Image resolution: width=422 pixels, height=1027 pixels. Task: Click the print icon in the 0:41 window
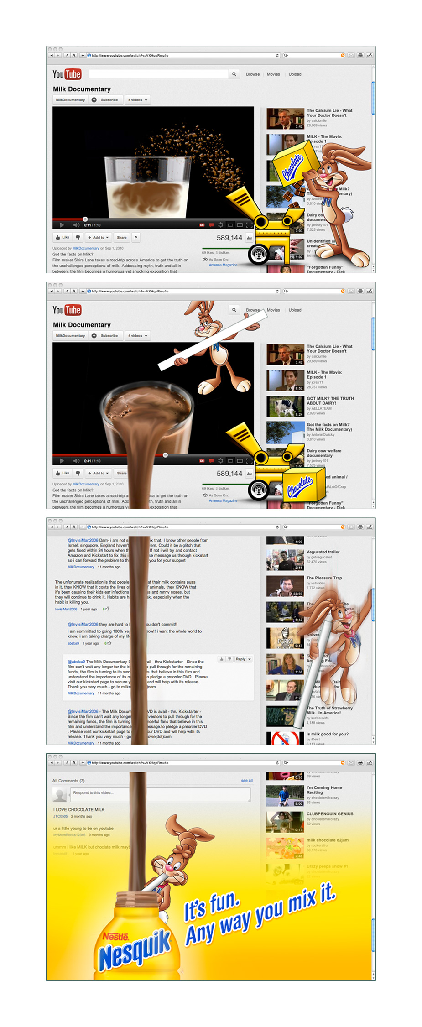(x=360, y=291)
